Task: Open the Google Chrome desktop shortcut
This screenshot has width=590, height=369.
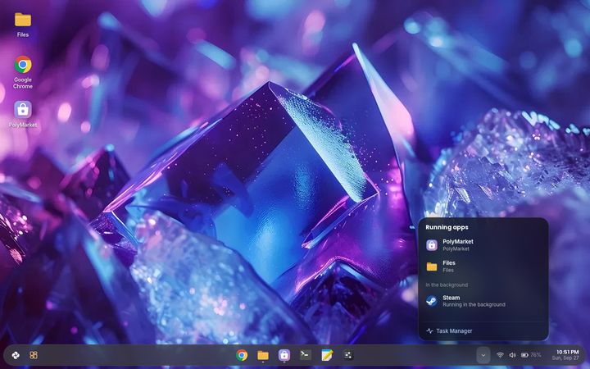Action: [23, 72]
